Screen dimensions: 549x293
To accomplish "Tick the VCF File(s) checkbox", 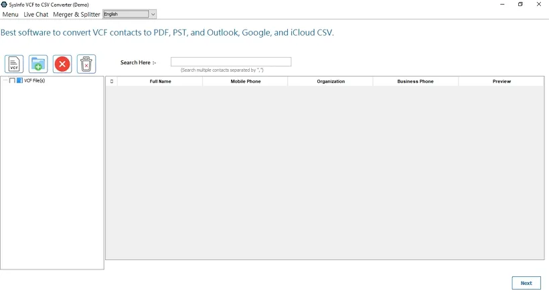I will pyautogui.click(x=12, y=80).
